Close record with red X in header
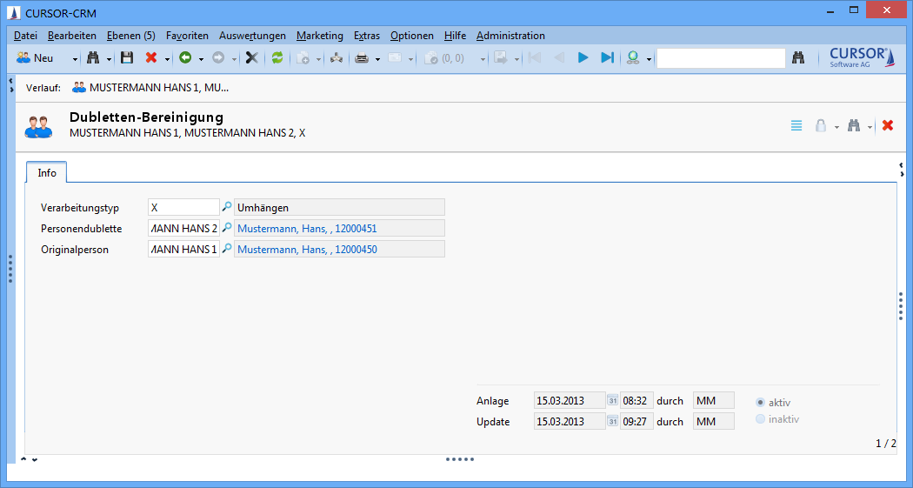Image resolution: width=913 pixels, height=488 pixels. tap(888, 125)
